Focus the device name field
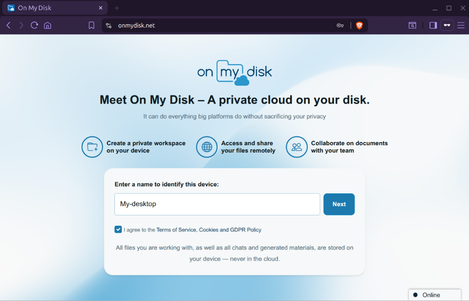 point(217,204)
